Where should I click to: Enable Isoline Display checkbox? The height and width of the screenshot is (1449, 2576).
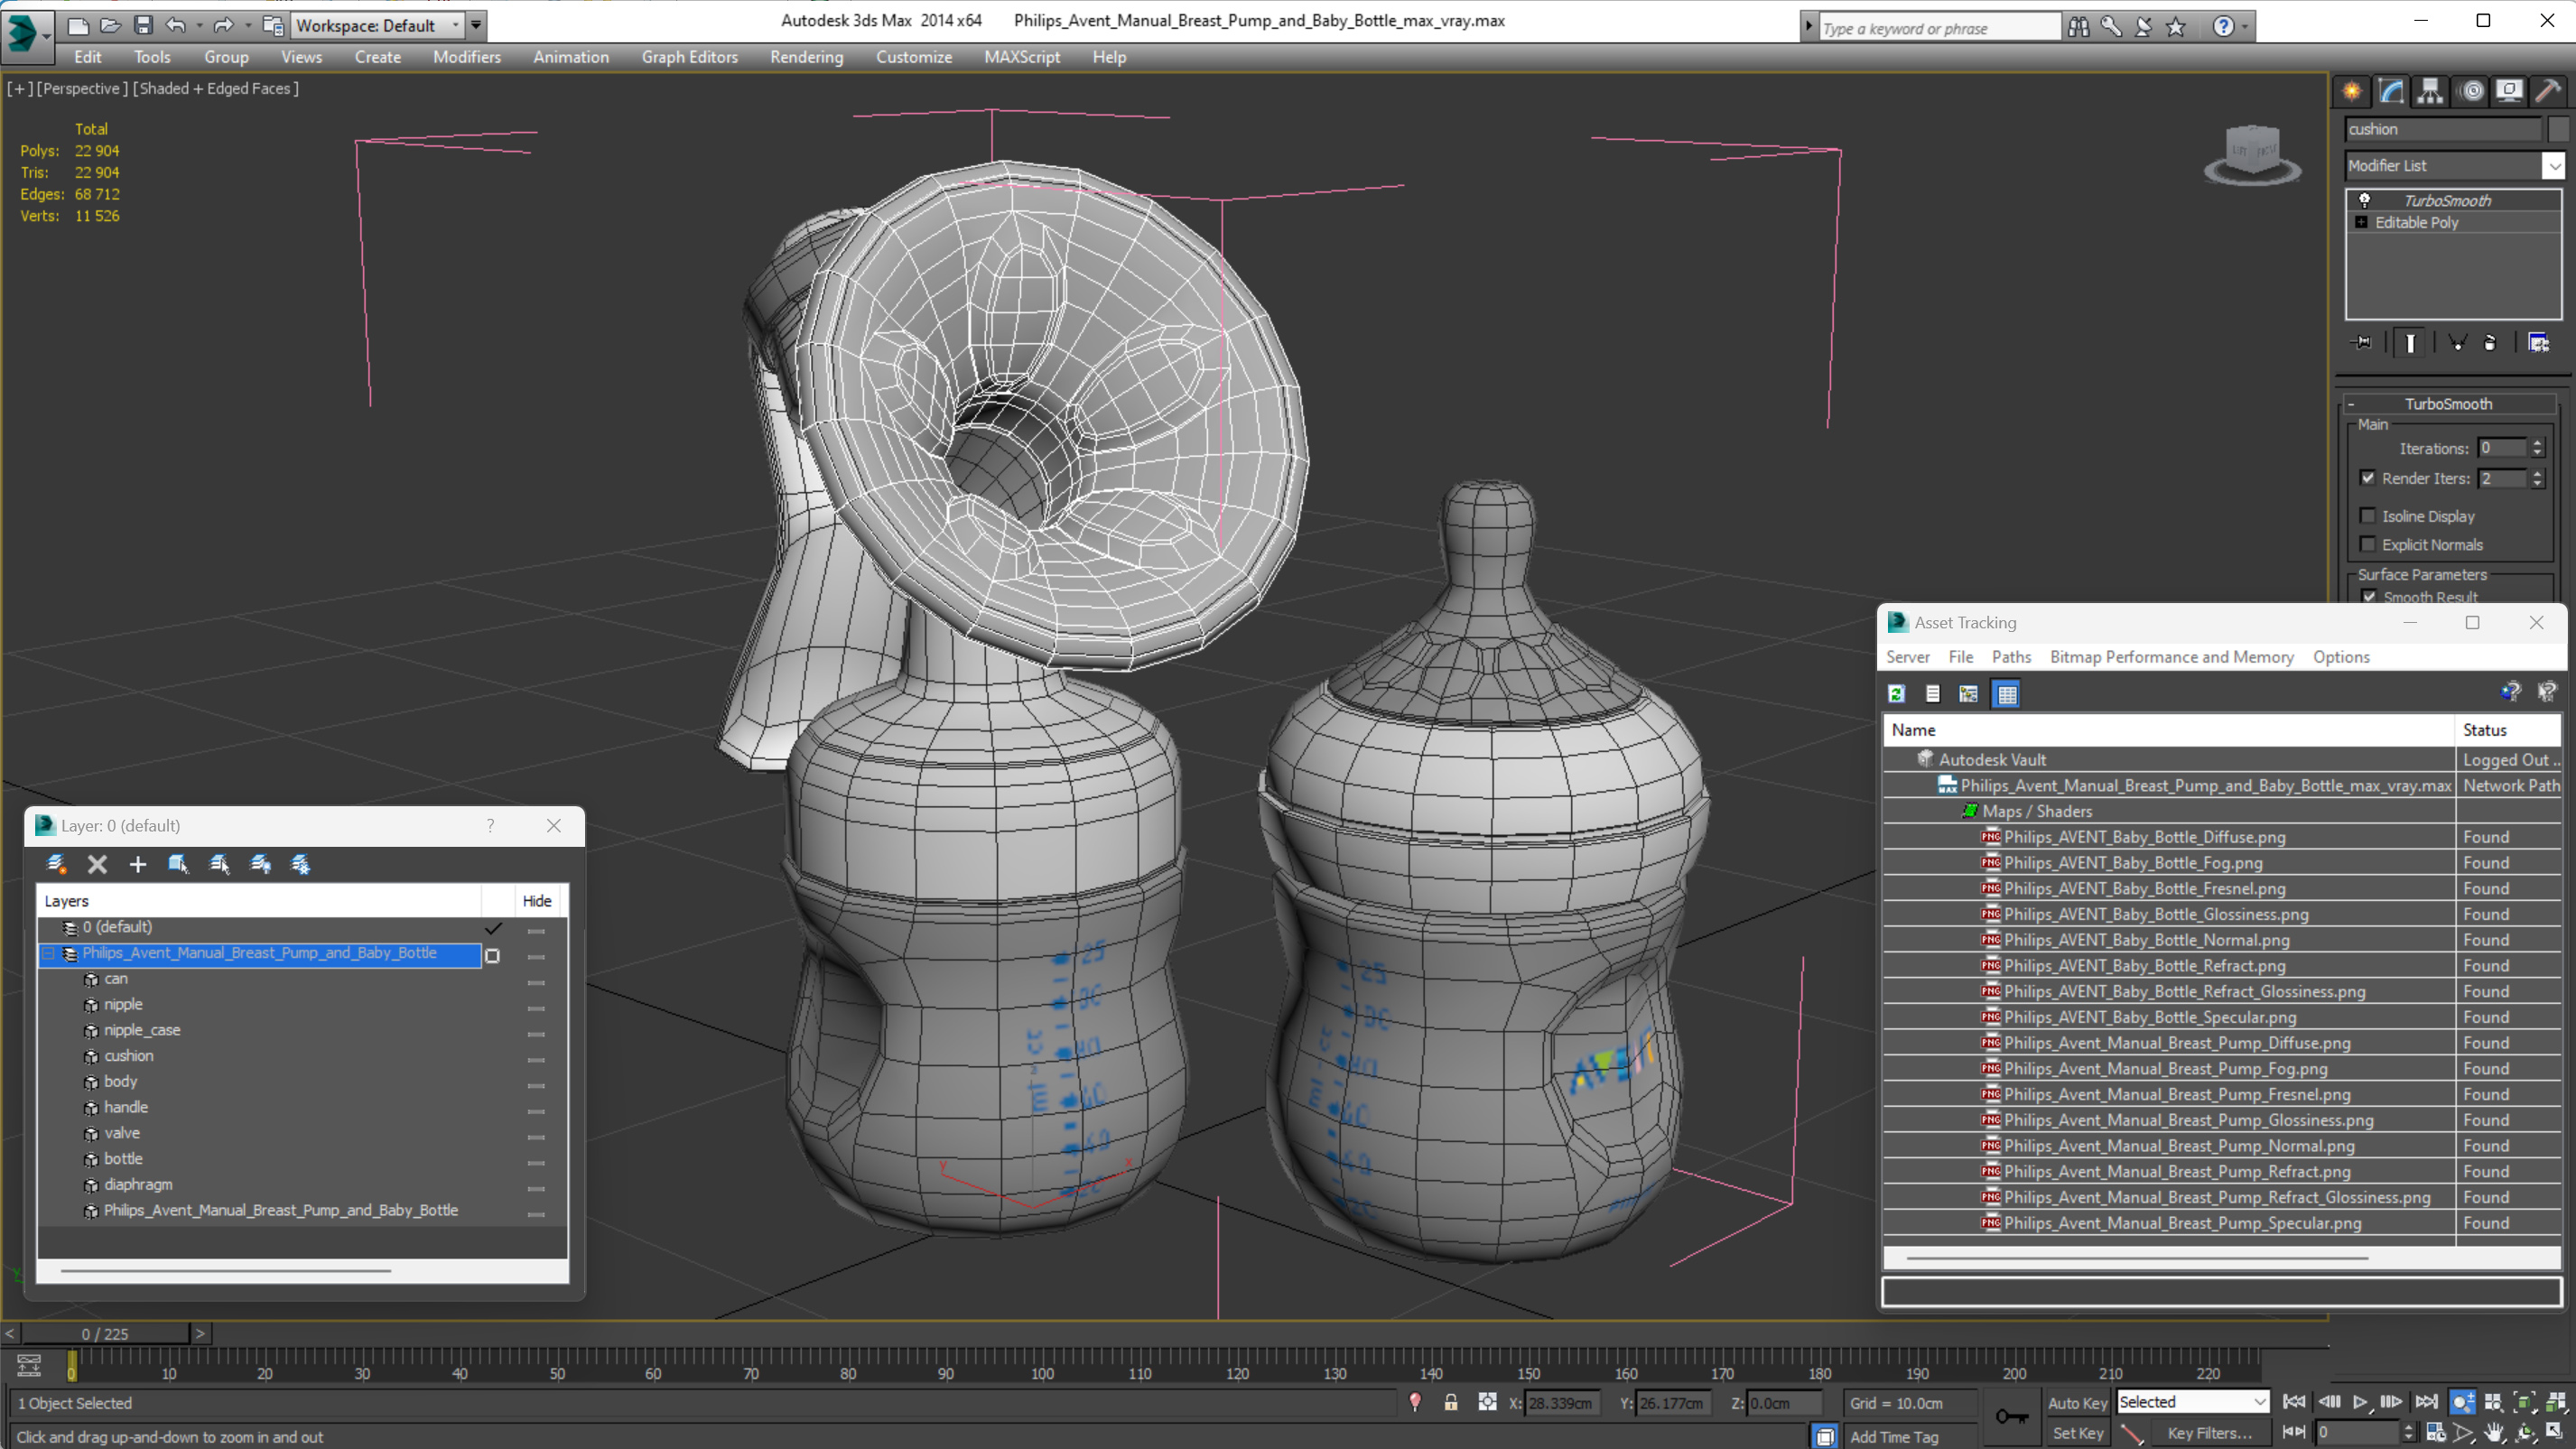coord(2367,516)
